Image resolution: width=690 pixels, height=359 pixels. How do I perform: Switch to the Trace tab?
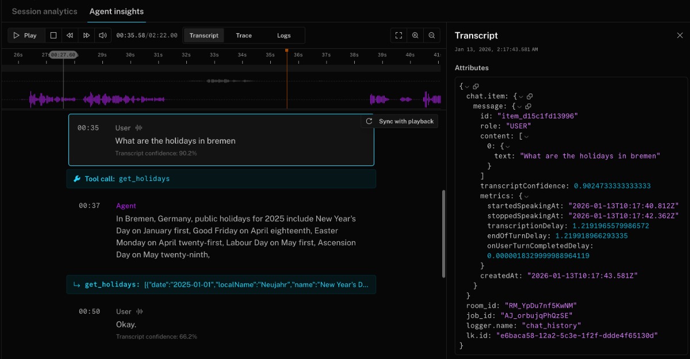(244, 36)
